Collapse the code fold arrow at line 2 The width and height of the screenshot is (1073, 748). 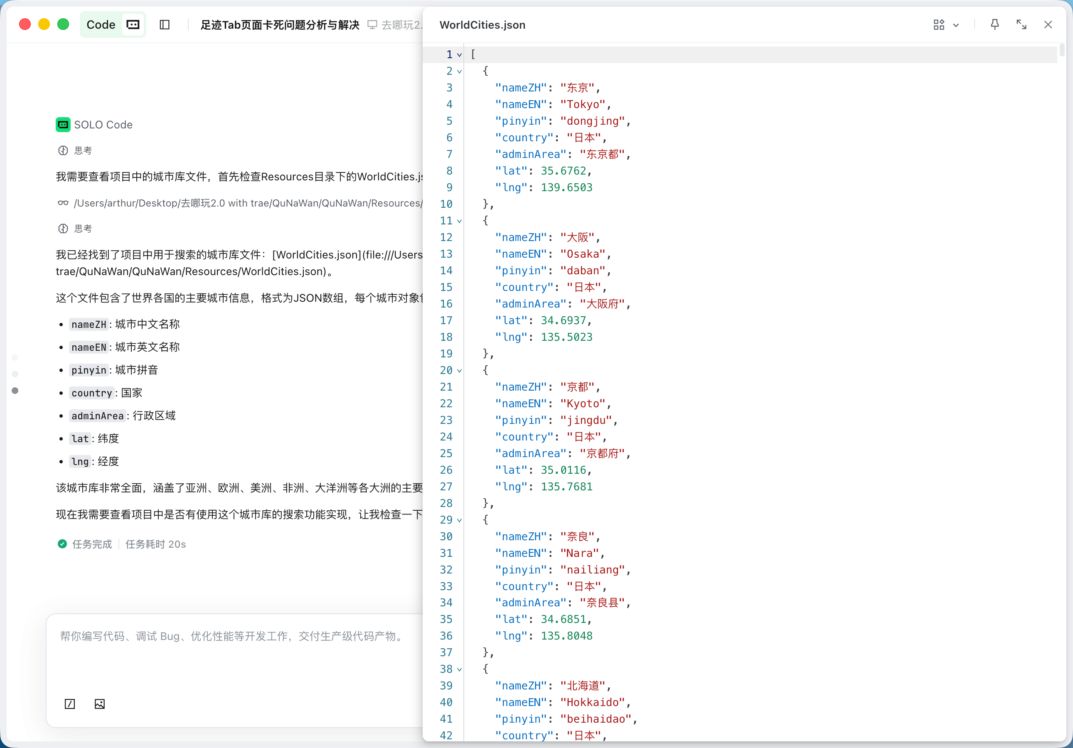[459, 71]
